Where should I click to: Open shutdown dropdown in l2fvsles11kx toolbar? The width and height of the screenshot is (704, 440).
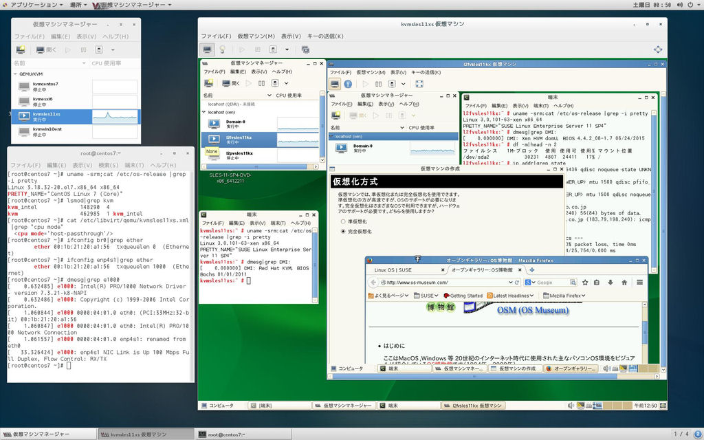[403, 84]
